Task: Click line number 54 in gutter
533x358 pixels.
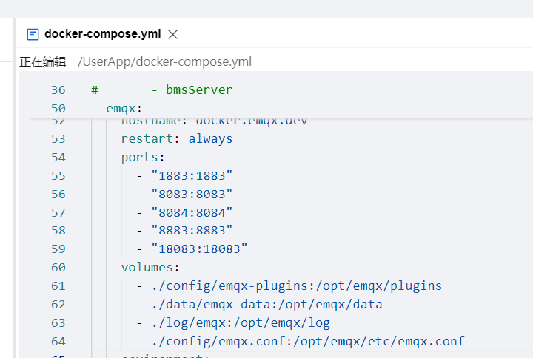Action: pos(58,158)
